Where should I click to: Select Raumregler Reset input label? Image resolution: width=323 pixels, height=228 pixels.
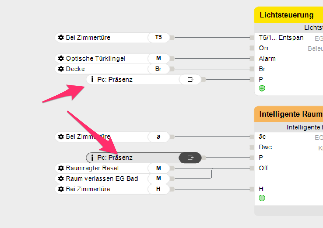(92, 168)
